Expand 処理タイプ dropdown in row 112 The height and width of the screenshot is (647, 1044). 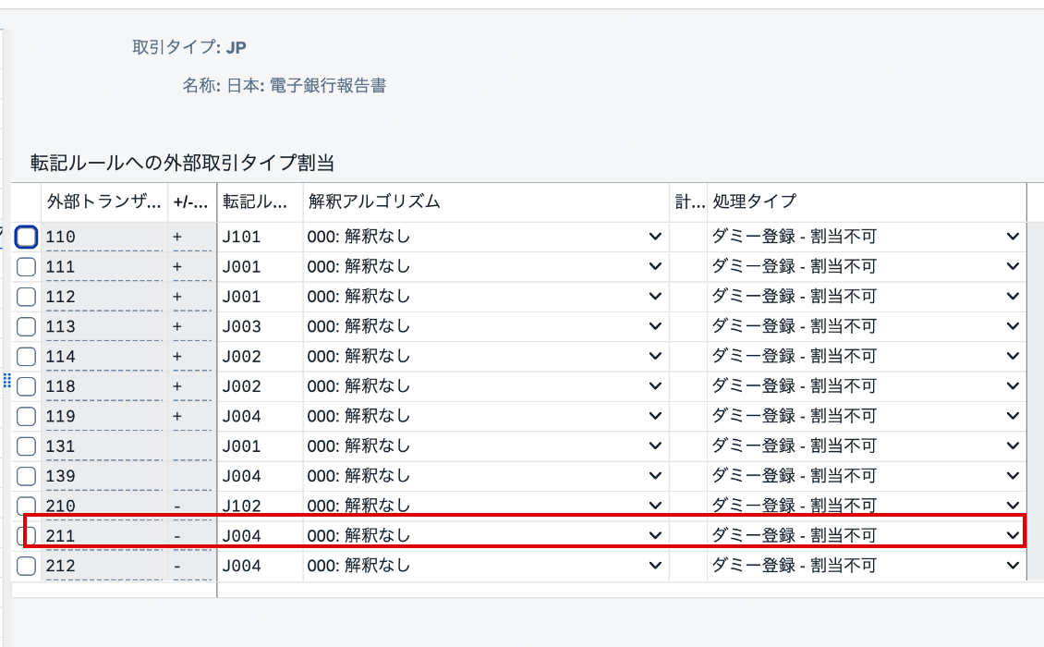pos(1013,297)
